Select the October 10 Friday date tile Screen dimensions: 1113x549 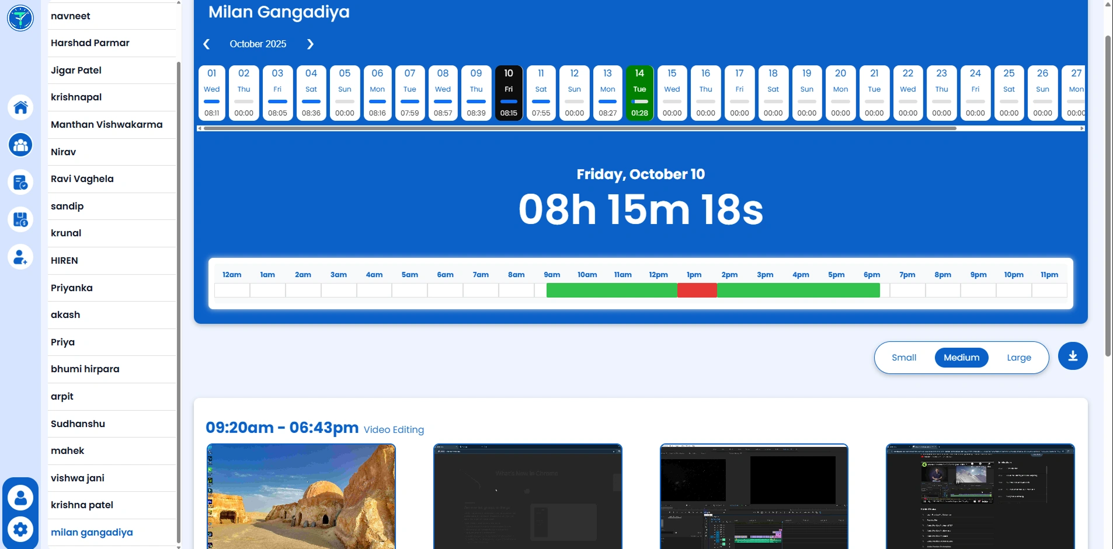pyautogui.click(x=509, y=92)
